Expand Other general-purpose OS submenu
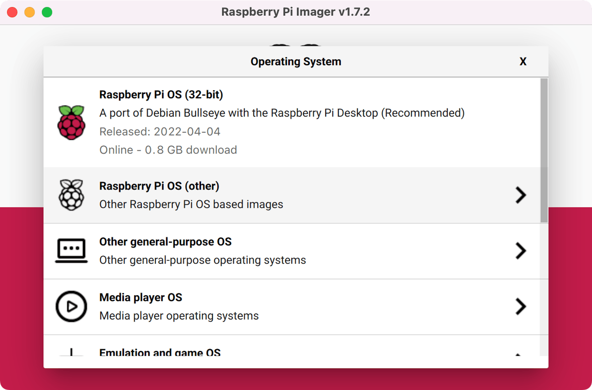Screen dimensions: 592x390 coord(521,251)
